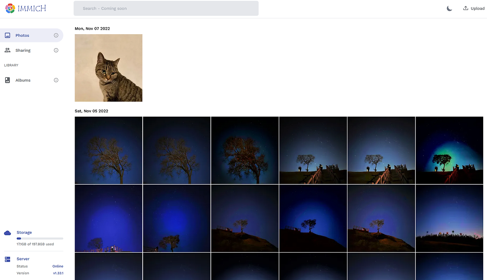Click the info icon next to Sharing
The width and height of the screenshot is (487, 280).
(x=56, y=50)
